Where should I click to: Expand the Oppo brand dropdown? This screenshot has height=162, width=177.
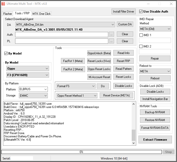[28, 69]
